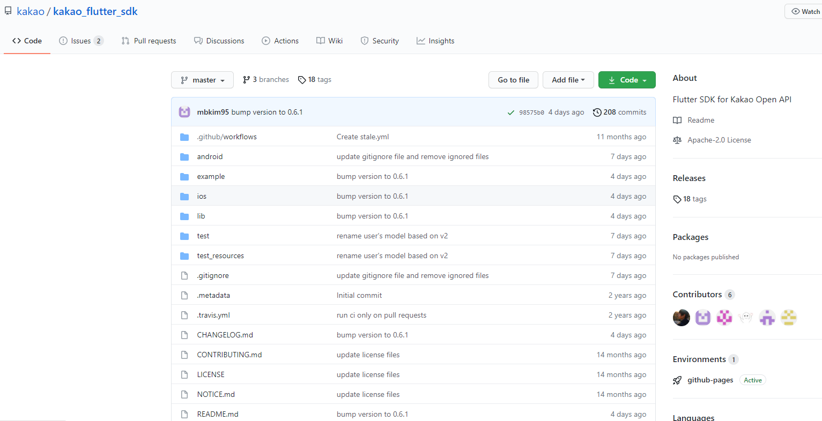Click the file icon for .travis.yml

[x=184, y=315]
